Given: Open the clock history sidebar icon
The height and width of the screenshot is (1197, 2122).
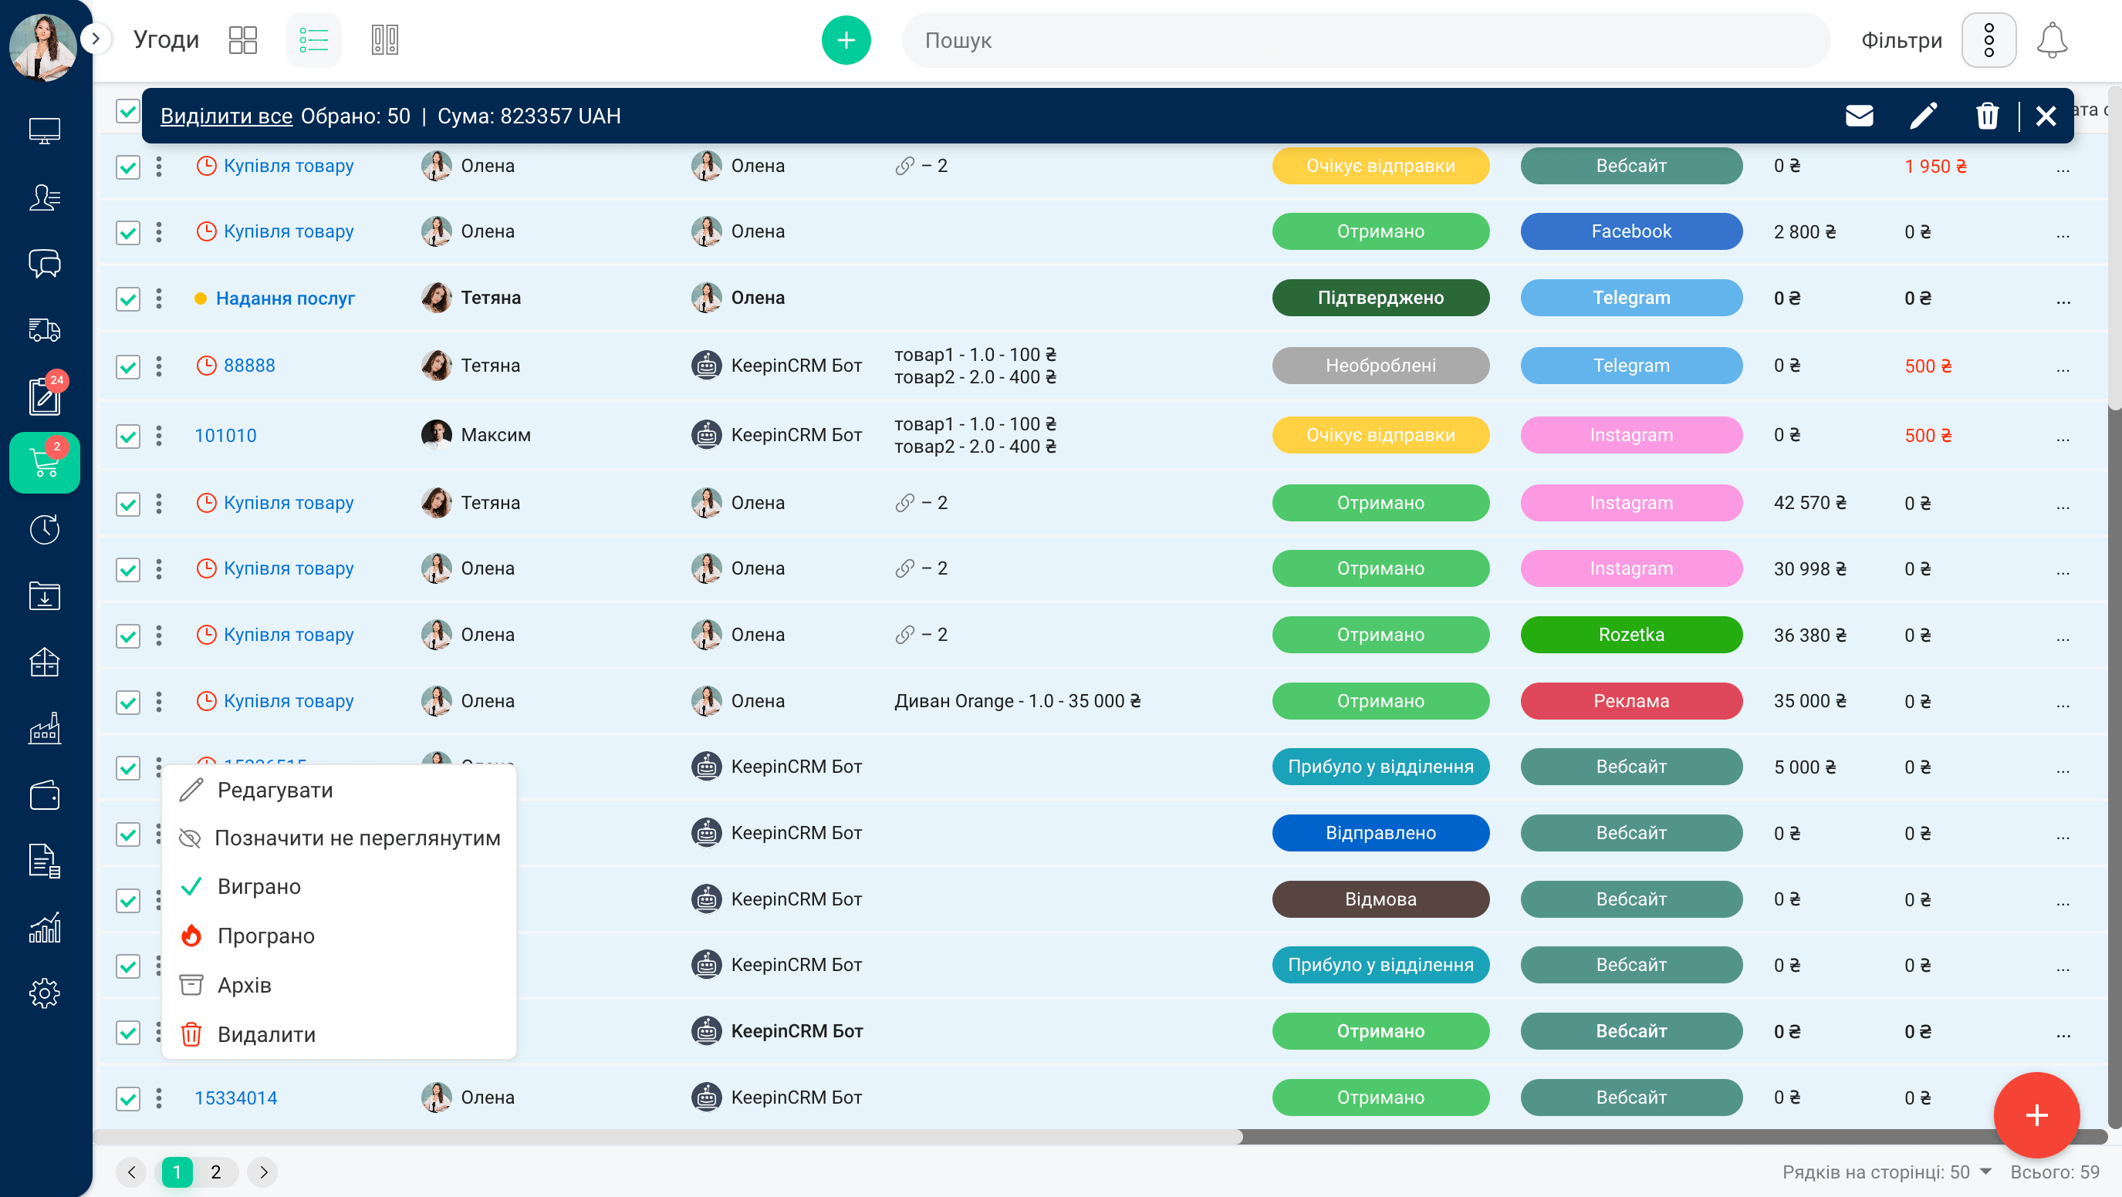Looking at the screenshot, I should [x=45, y=529].
